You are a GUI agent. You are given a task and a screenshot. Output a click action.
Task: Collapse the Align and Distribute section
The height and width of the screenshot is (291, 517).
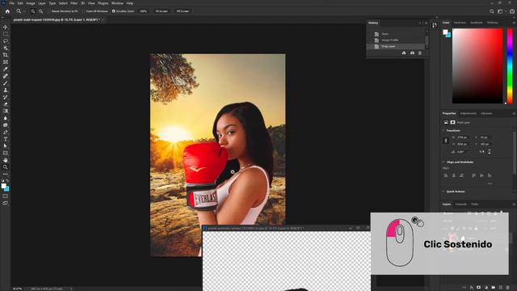tap(443, 162)
